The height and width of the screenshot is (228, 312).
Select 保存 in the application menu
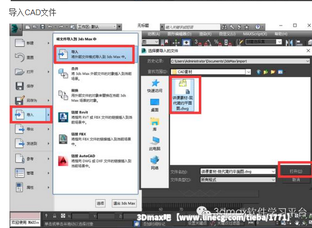pyautogui.click(x=31, y=86)
